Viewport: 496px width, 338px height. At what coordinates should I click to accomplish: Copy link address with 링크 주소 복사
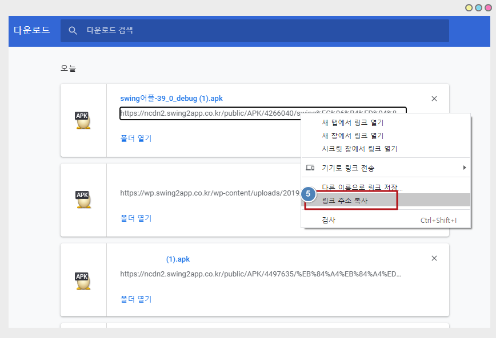[345, 201]
